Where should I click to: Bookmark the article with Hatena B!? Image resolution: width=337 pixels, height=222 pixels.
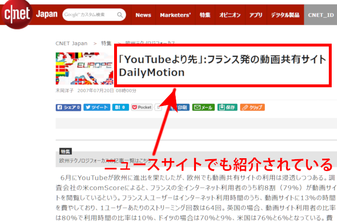tap(120, 107)
